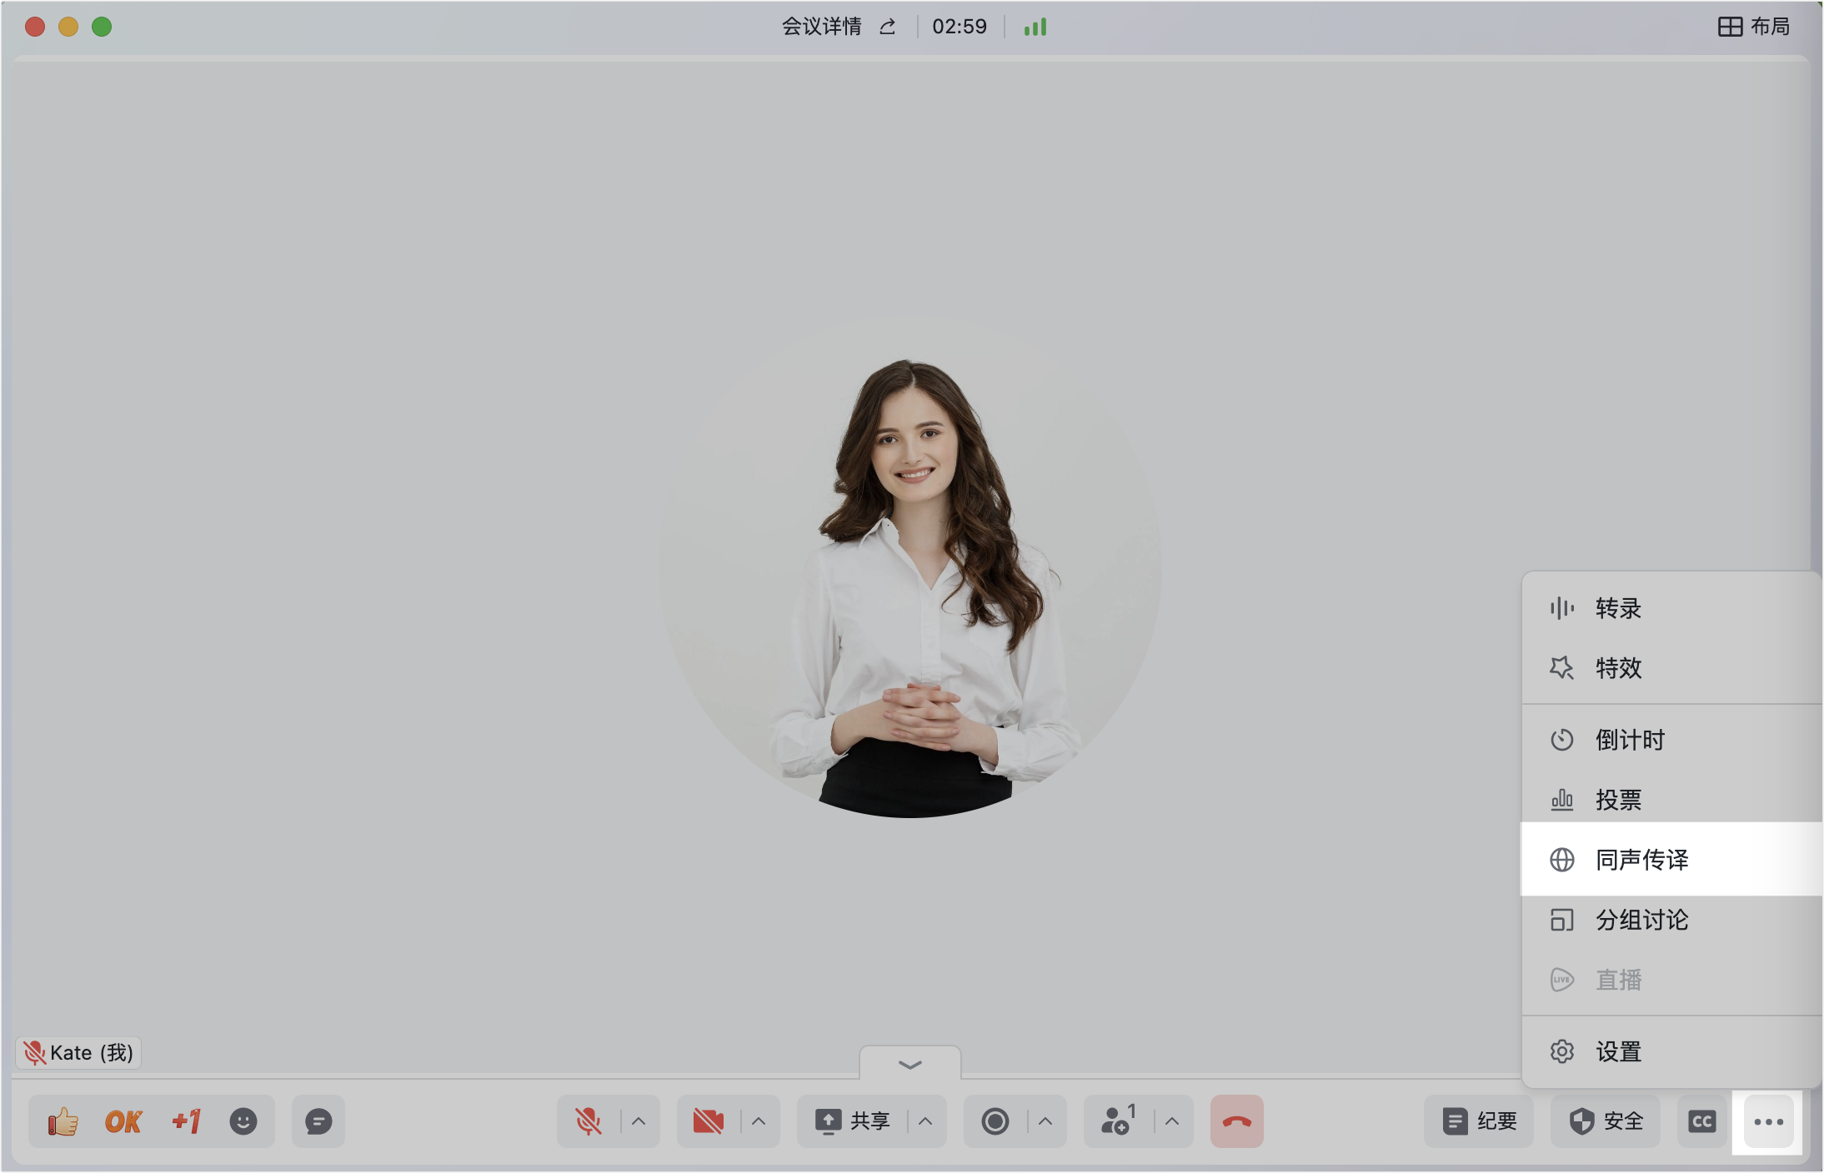Select 转录 in the more menu

tap(1671, 608)
